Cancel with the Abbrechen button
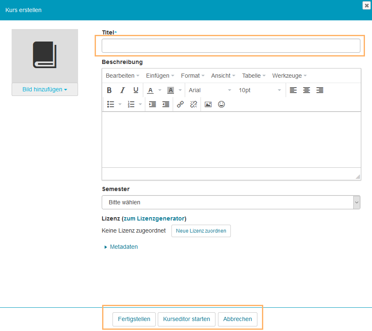 237,319
